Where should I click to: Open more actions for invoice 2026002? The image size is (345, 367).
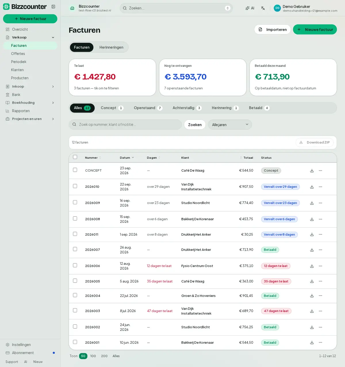[x=321, y=327]
